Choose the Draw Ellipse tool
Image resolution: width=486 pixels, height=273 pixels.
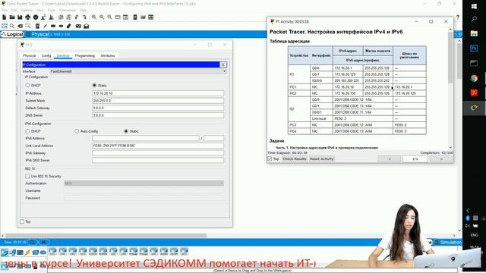(61, 26)
